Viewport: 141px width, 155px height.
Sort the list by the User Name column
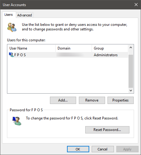pyautogui.click(x=31, y=48)
